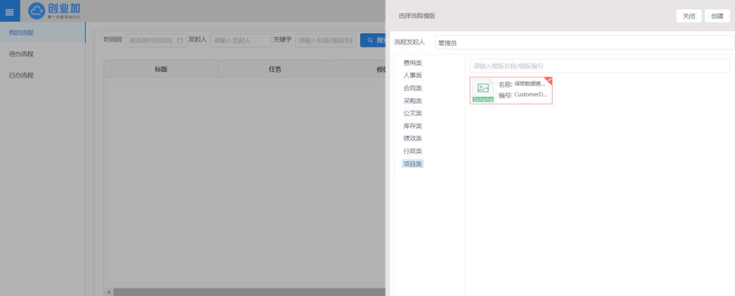Click the calendar icon in time field
The image size is (735, 296).
click(x=180, y=41)
